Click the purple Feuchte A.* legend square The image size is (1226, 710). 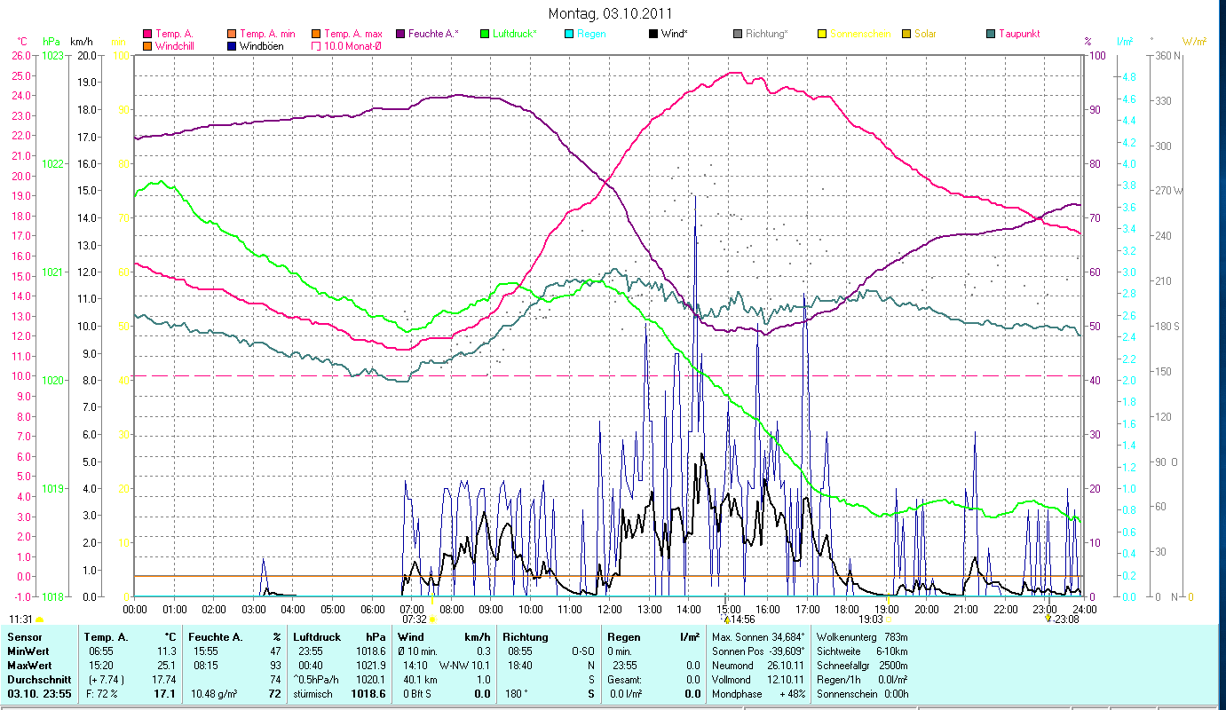400,34
